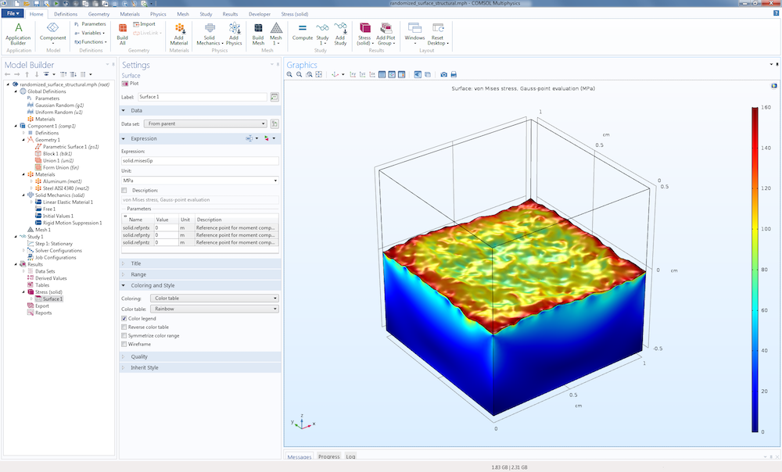
Task: Enable the Description checkbox
Action: pos(124,191)
